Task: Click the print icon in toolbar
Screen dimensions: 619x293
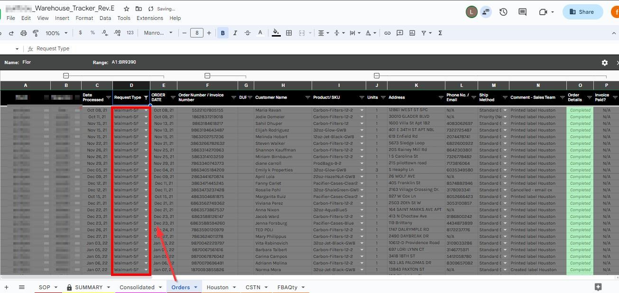Action: point(24,33)
